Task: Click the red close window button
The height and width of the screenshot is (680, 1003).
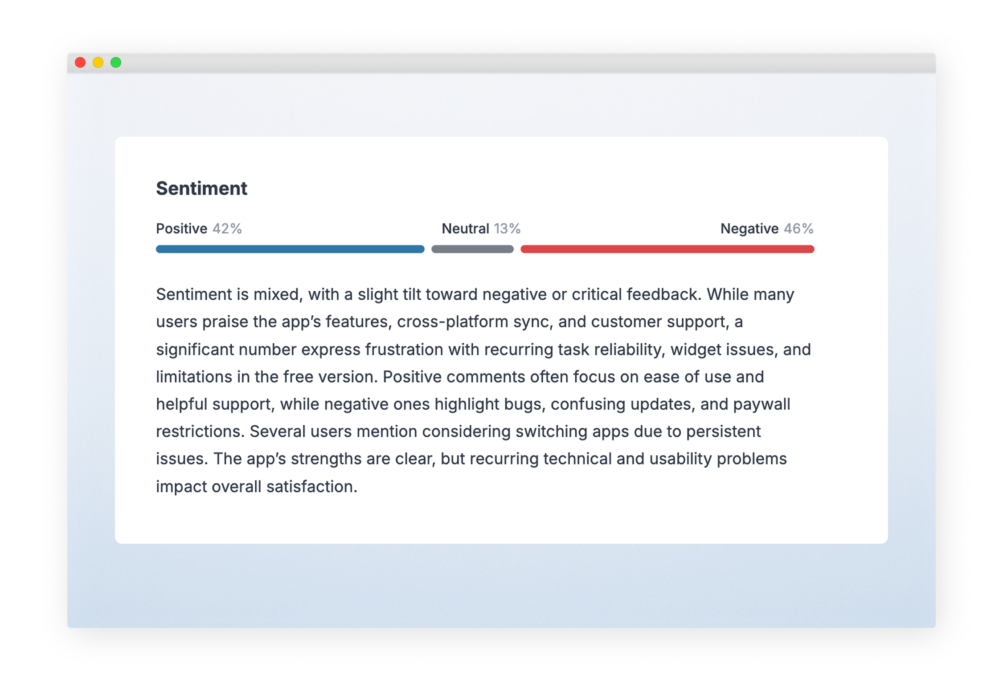Action: 80,62
